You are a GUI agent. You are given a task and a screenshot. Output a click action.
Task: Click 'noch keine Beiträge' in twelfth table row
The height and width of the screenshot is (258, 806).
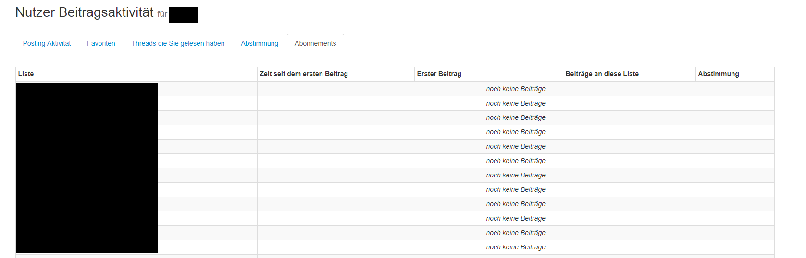point(516,247)
